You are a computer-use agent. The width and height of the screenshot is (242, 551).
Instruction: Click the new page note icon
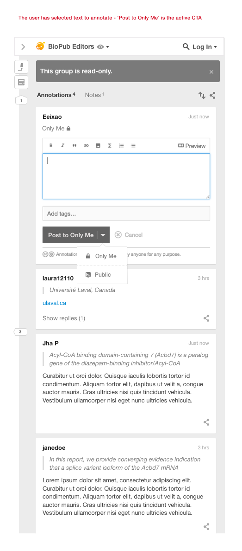tap(21, 82)
